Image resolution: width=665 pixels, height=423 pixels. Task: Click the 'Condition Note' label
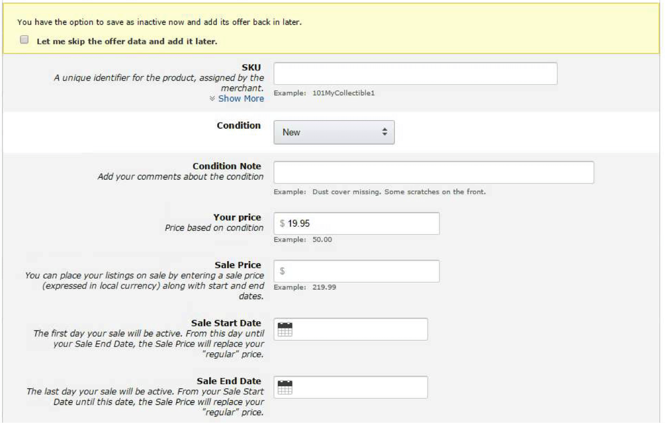(227, 166)
